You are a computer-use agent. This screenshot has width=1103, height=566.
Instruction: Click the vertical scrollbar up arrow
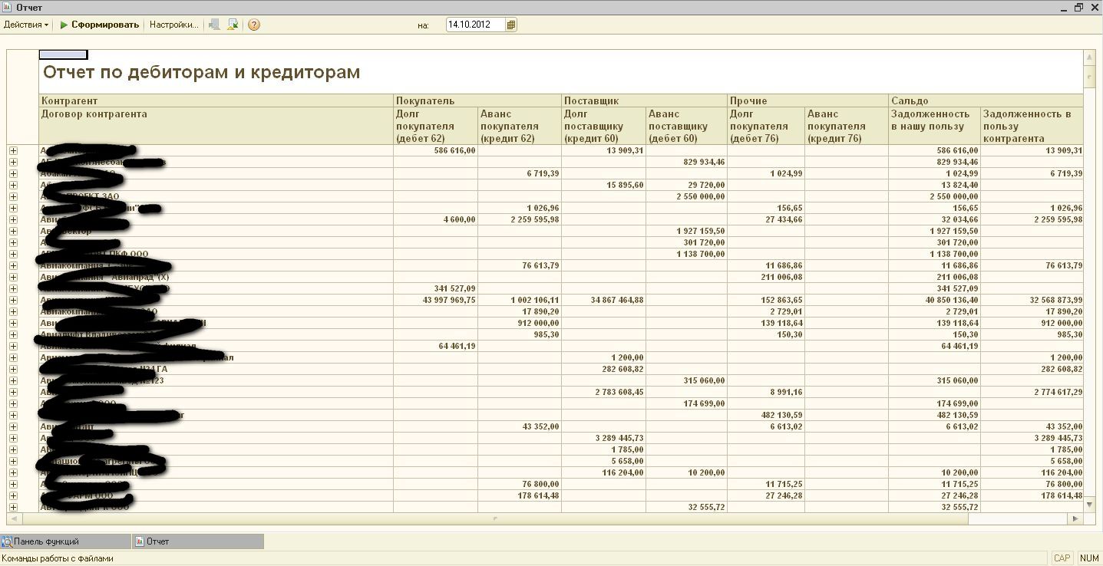pyautogui.click(x=1089, y=57)
